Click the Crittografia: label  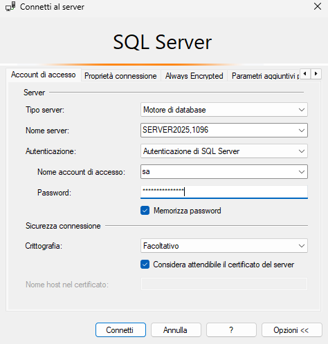tap(44, 246)
